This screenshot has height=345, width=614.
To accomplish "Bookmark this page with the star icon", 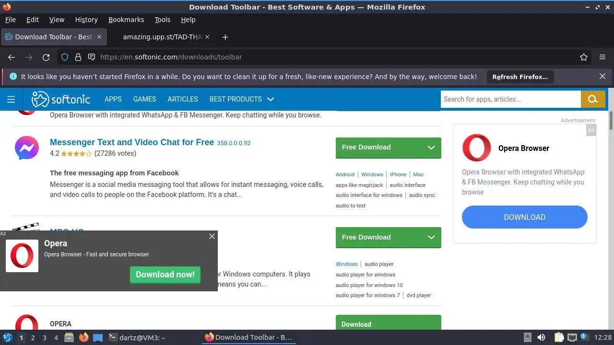I will 584,57.
